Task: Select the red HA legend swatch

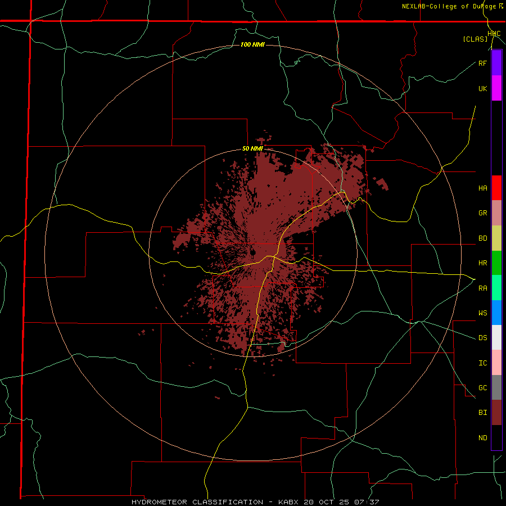Action: point(496,188)
